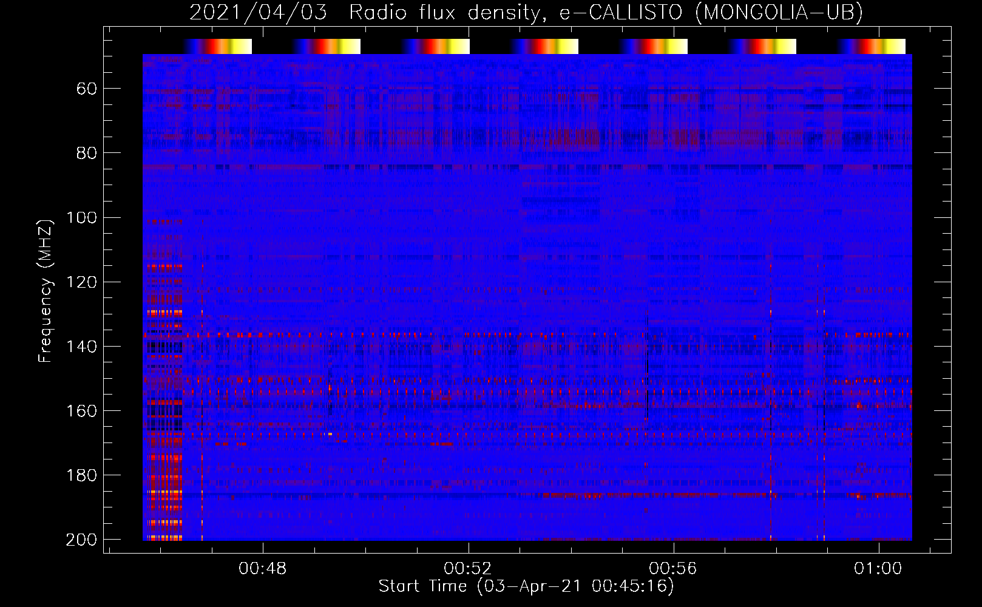Click the 00:52 time tick label

tap(468, 569)
